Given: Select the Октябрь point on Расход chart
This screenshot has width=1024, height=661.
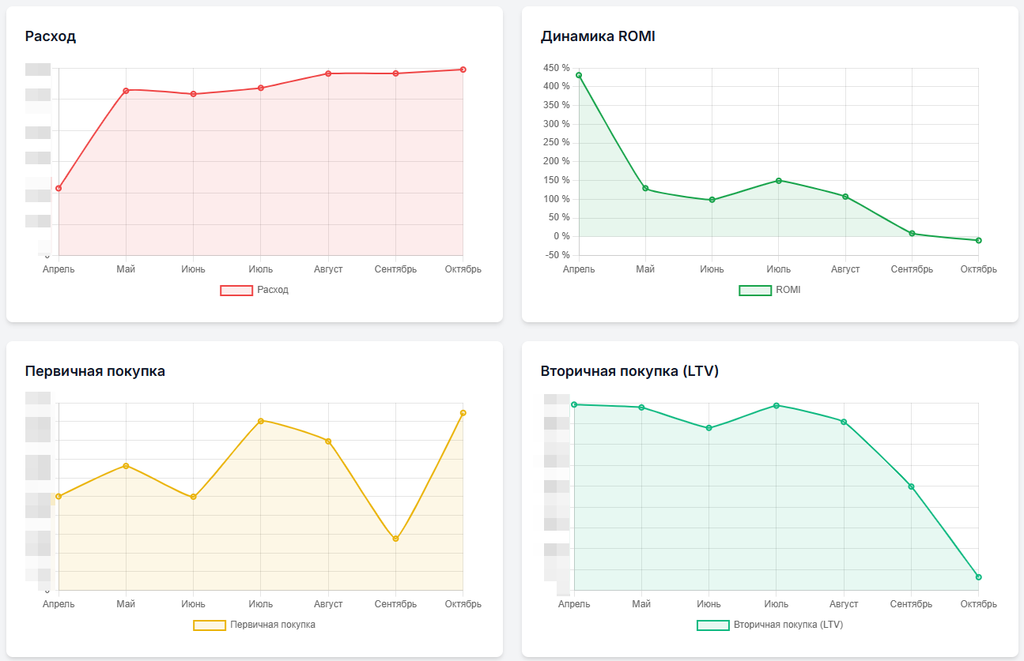Looking at the screenshot, I should 463,69.
